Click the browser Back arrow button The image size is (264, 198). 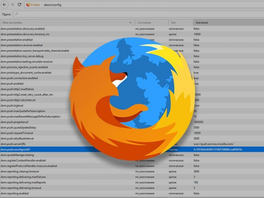click(x=4, y=4)
